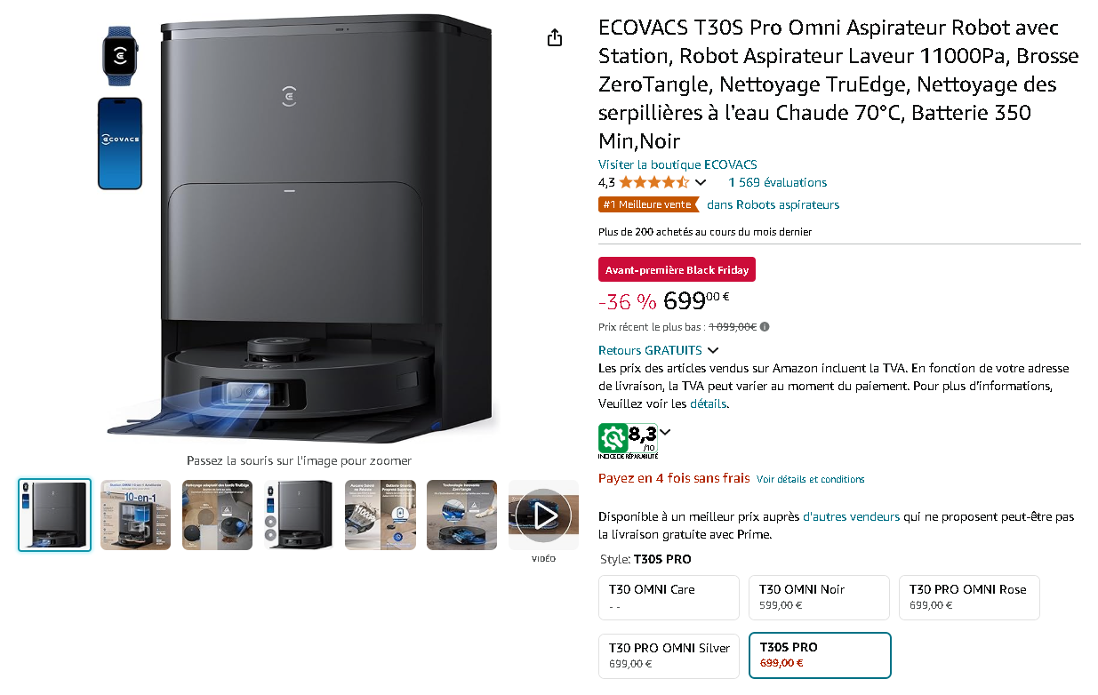1098x695 pixels.
Task: Select the 10-en-1 product thumbnail
Action: pyautogui.click(x=135, y=515)
